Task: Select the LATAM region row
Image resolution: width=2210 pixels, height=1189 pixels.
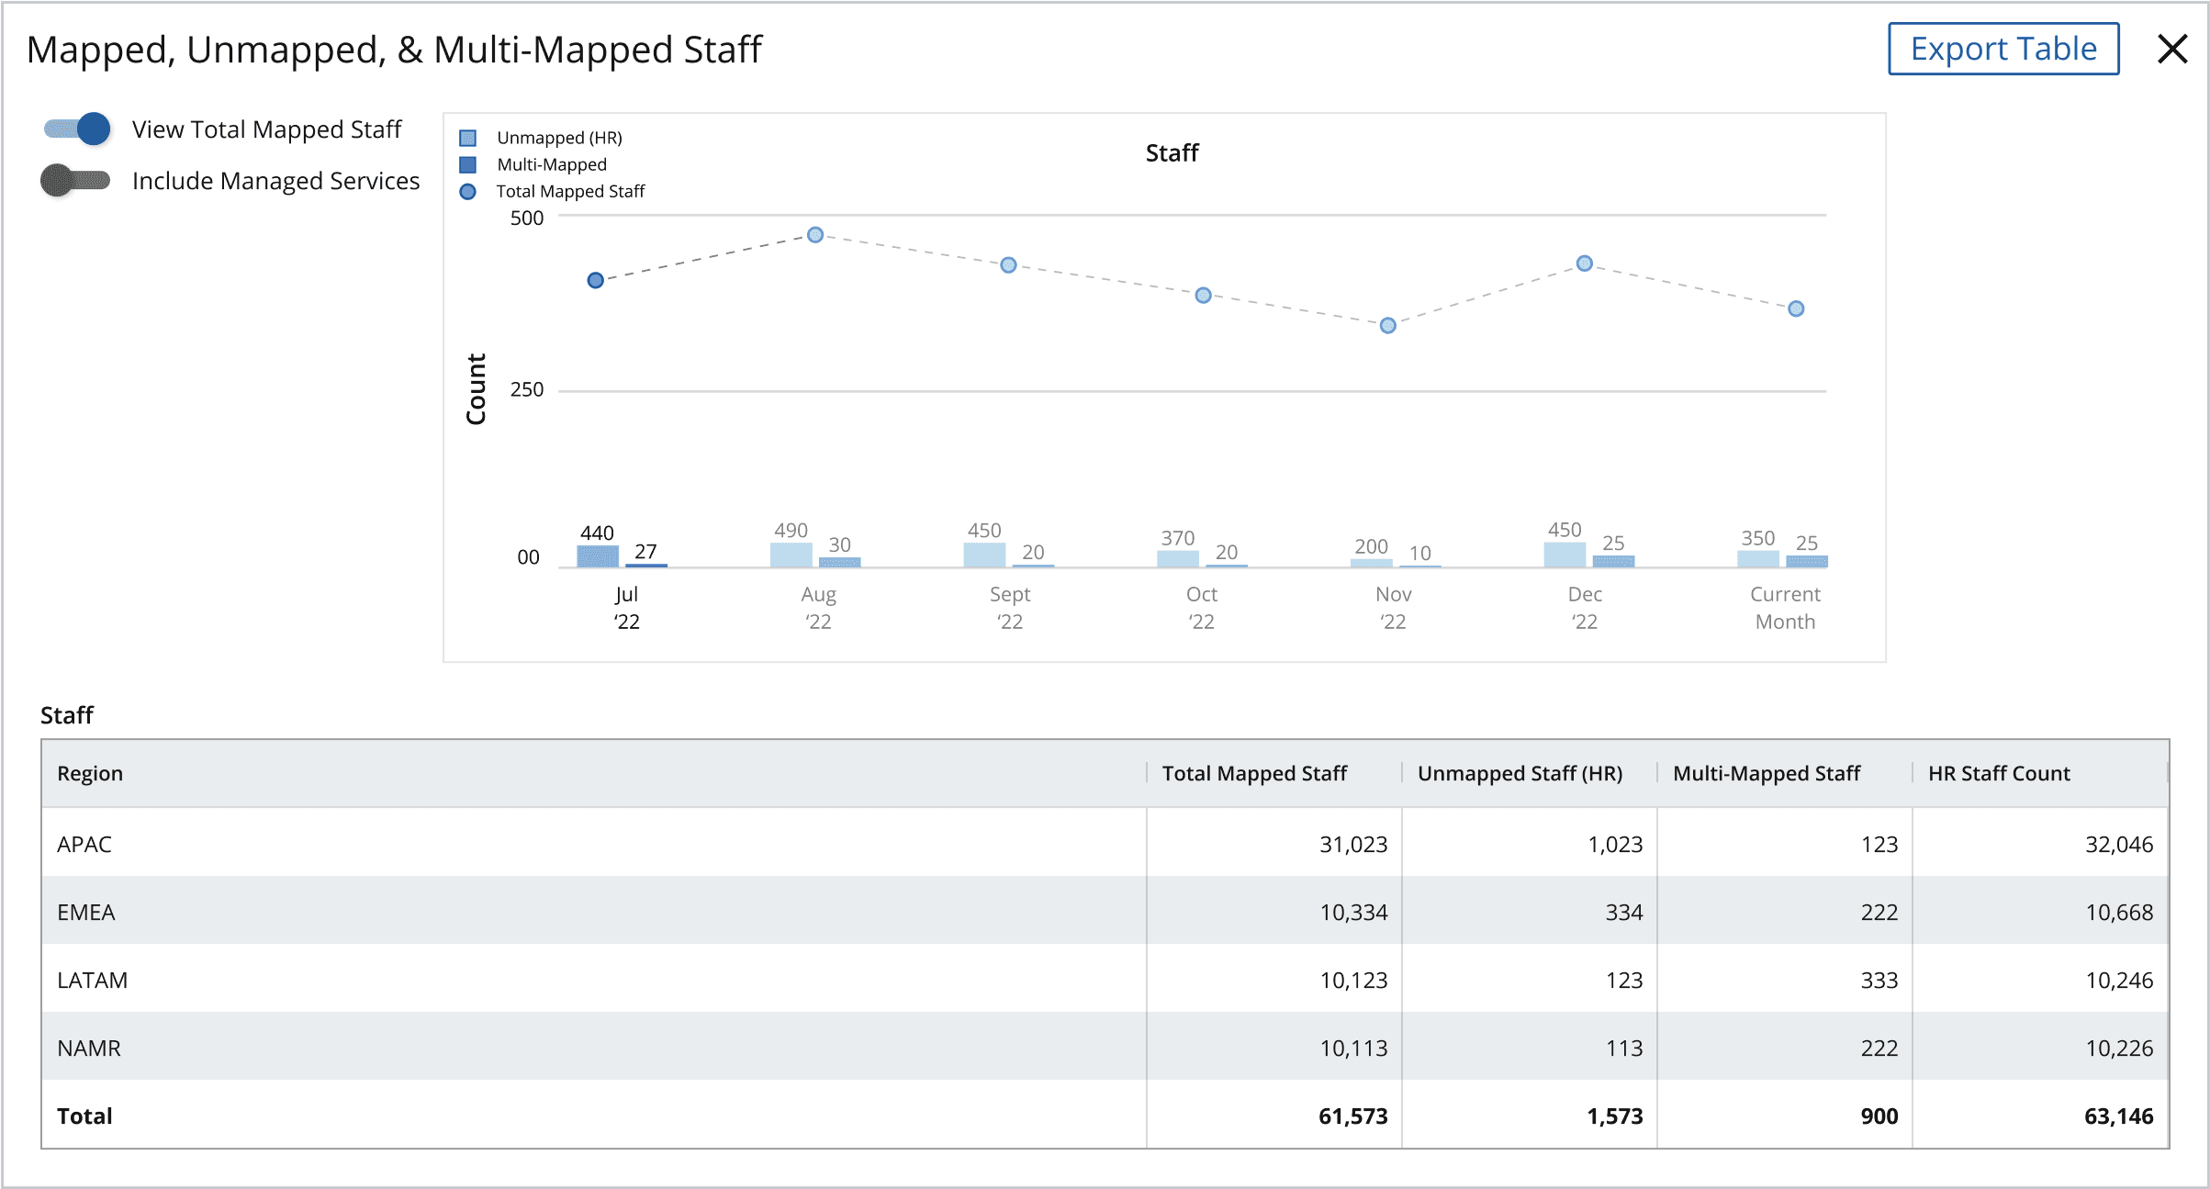Action: 1105,980
